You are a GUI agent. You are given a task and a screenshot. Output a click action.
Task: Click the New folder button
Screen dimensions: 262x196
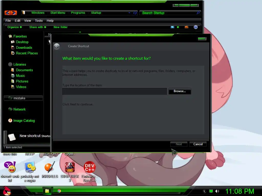(x=60, y=27)
